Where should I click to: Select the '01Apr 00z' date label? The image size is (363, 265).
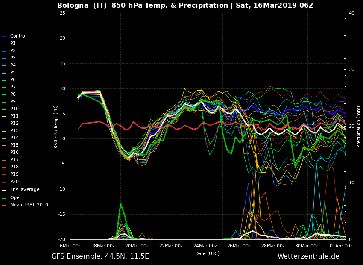(x=341, y=246)
